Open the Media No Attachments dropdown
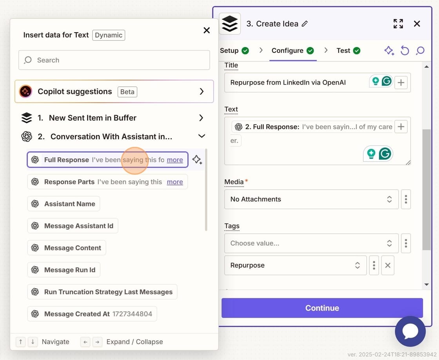Viewport: 439px width, 360px height. pyautogui.click(x=312, y=199)
